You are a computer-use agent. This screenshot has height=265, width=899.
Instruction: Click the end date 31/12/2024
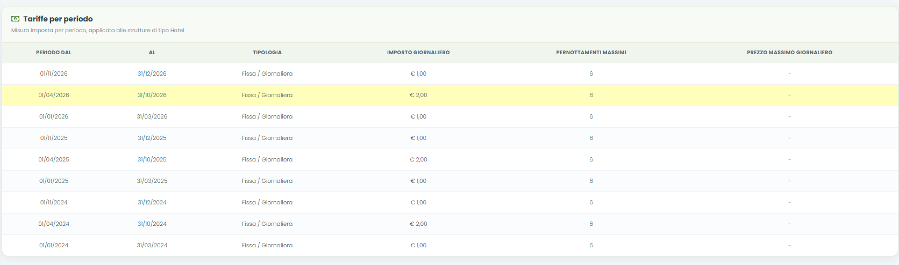point(152,202)
